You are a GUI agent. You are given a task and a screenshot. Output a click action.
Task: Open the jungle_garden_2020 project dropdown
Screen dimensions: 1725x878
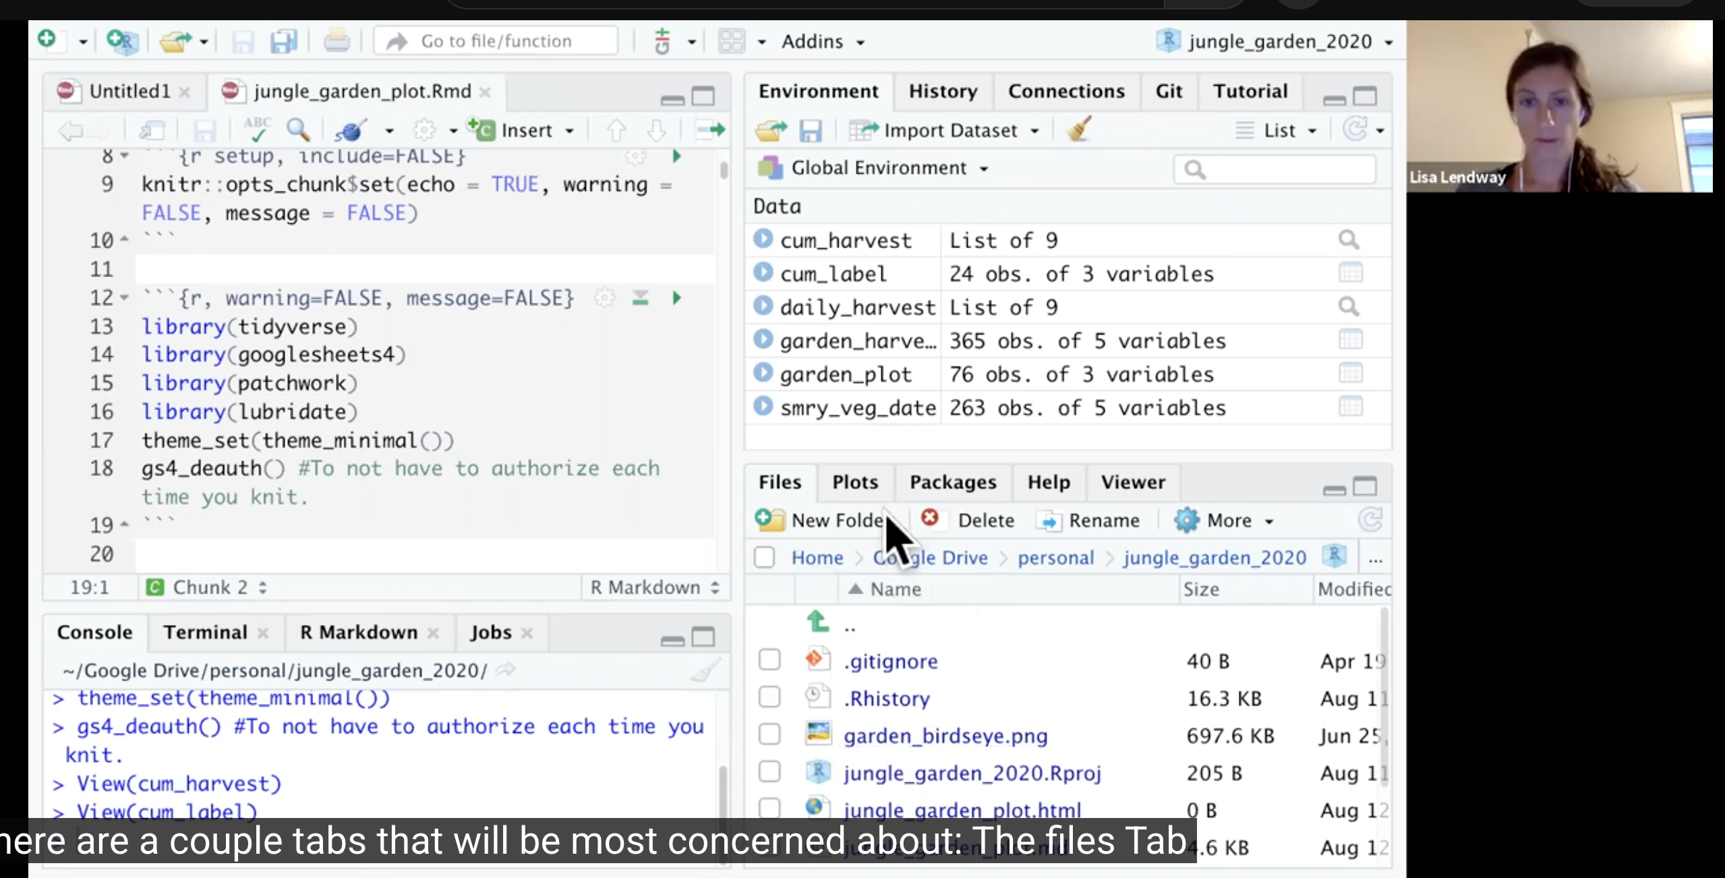click(1275, 41)
